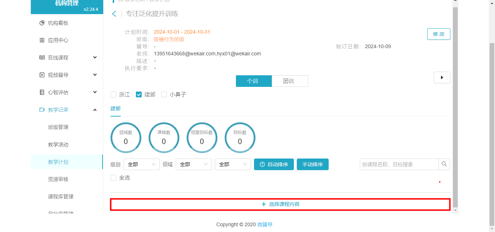495x232 pixels.
Task: Click the 目标数 circular counter
Action: [240, 138]
